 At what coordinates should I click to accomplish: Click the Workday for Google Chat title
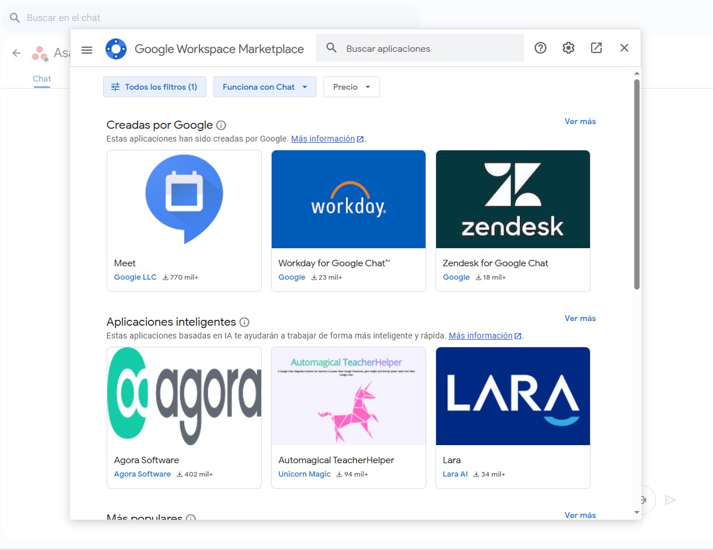[335, 263]
